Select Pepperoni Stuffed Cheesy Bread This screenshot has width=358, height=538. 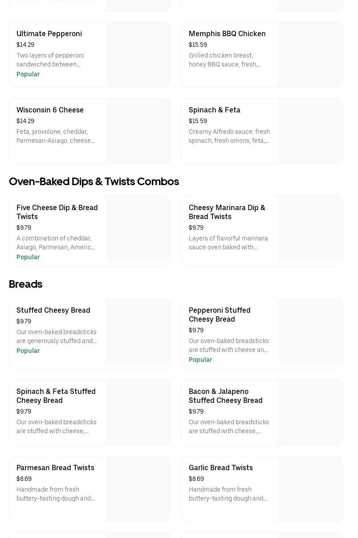tap(220, 315)
